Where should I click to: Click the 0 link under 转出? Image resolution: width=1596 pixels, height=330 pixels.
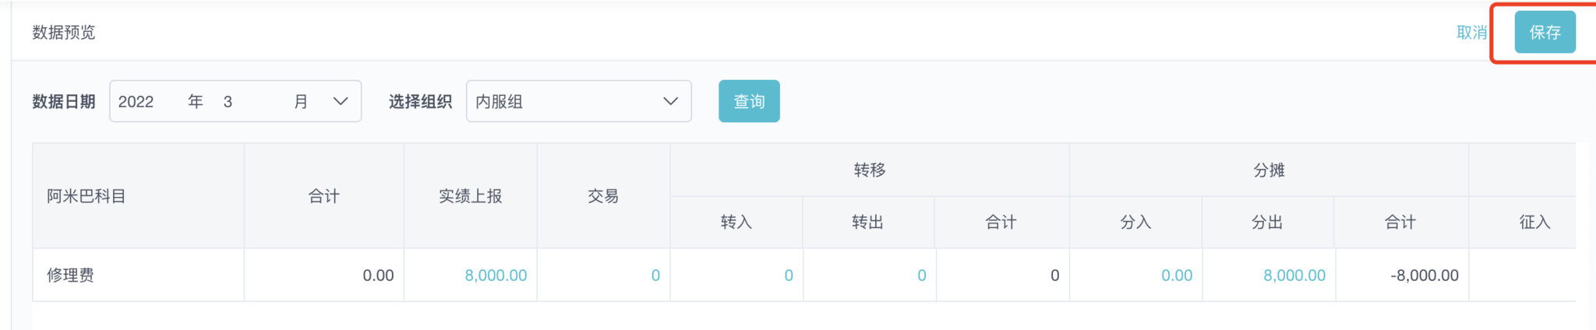(x=922, y=276)
